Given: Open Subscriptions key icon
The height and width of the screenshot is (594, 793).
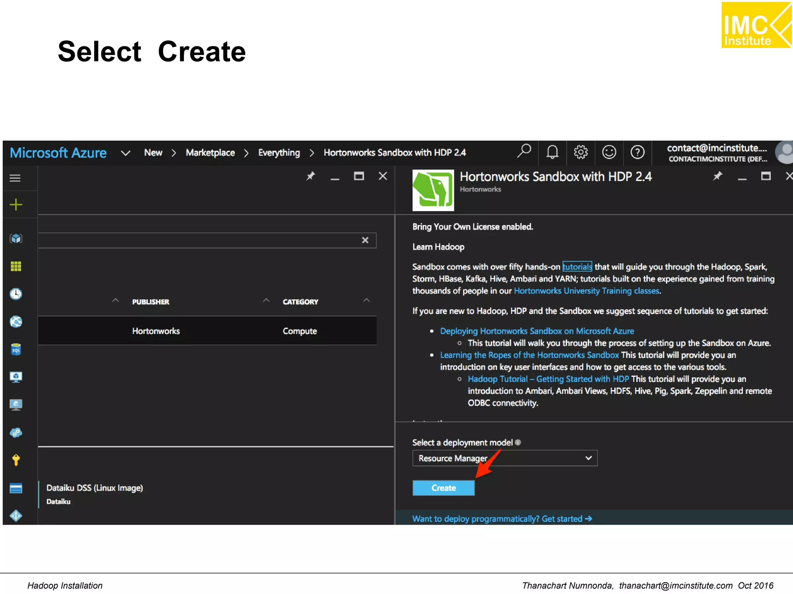Looking at the screenshot, I should (16, 460).
